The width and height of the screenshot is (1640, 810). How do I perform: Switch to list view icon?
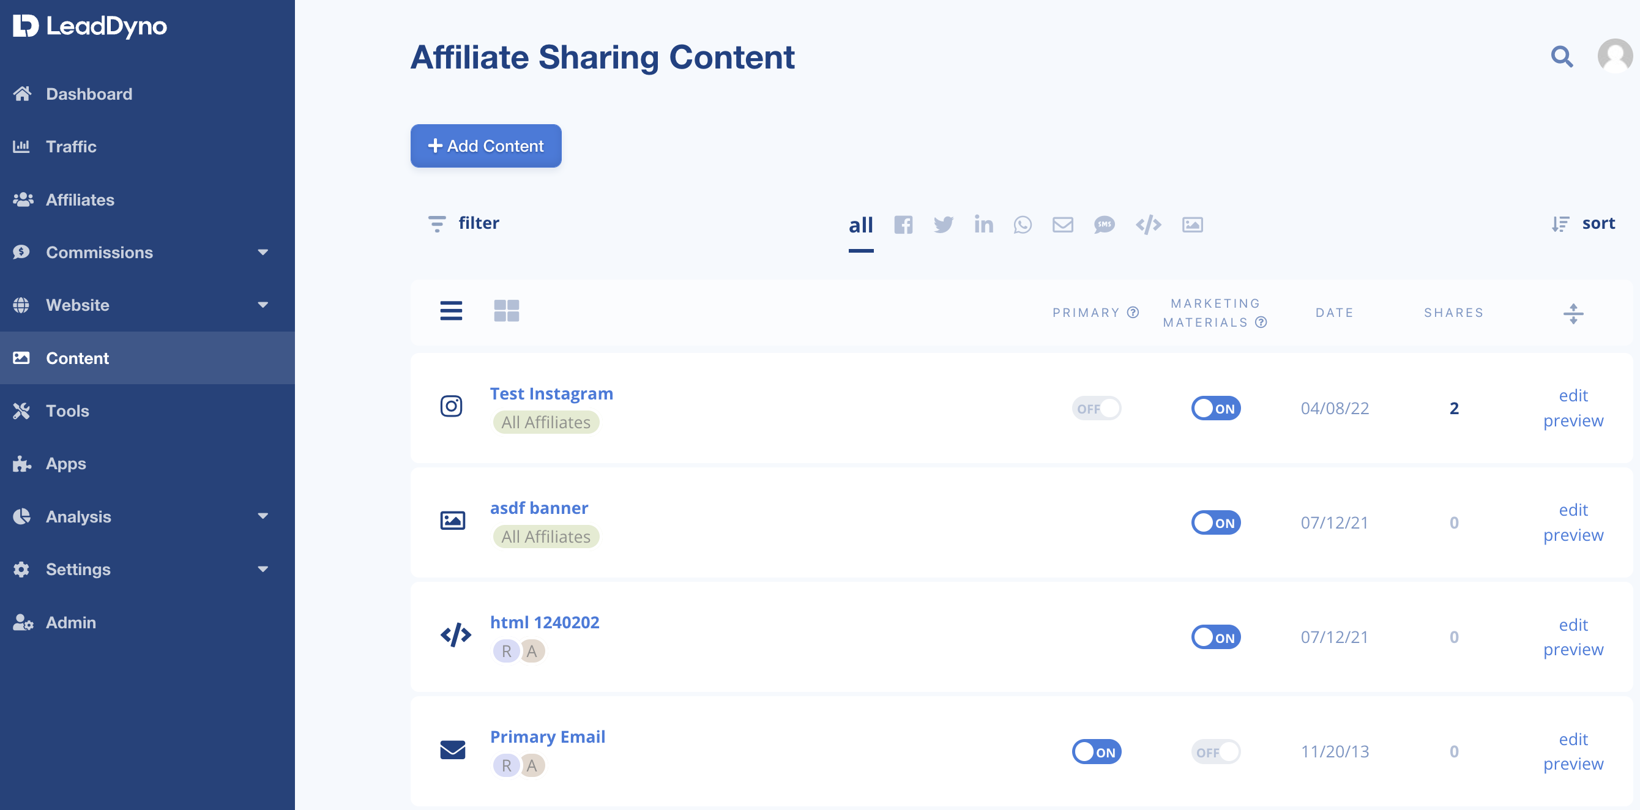452,311
